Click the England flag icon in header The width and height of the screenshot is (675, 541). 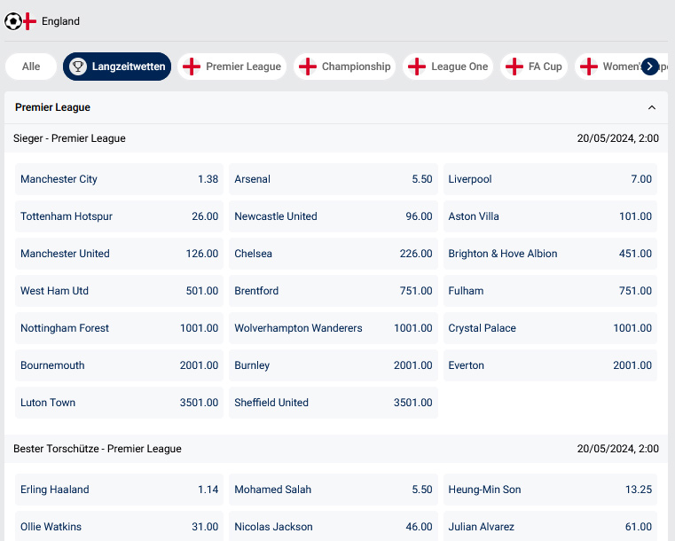[x=29, y=21]
